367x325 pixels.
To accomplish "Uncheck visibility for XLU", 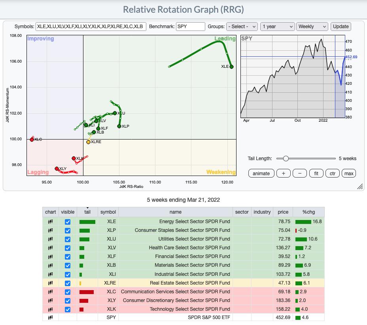I will [x=68, y=239].
